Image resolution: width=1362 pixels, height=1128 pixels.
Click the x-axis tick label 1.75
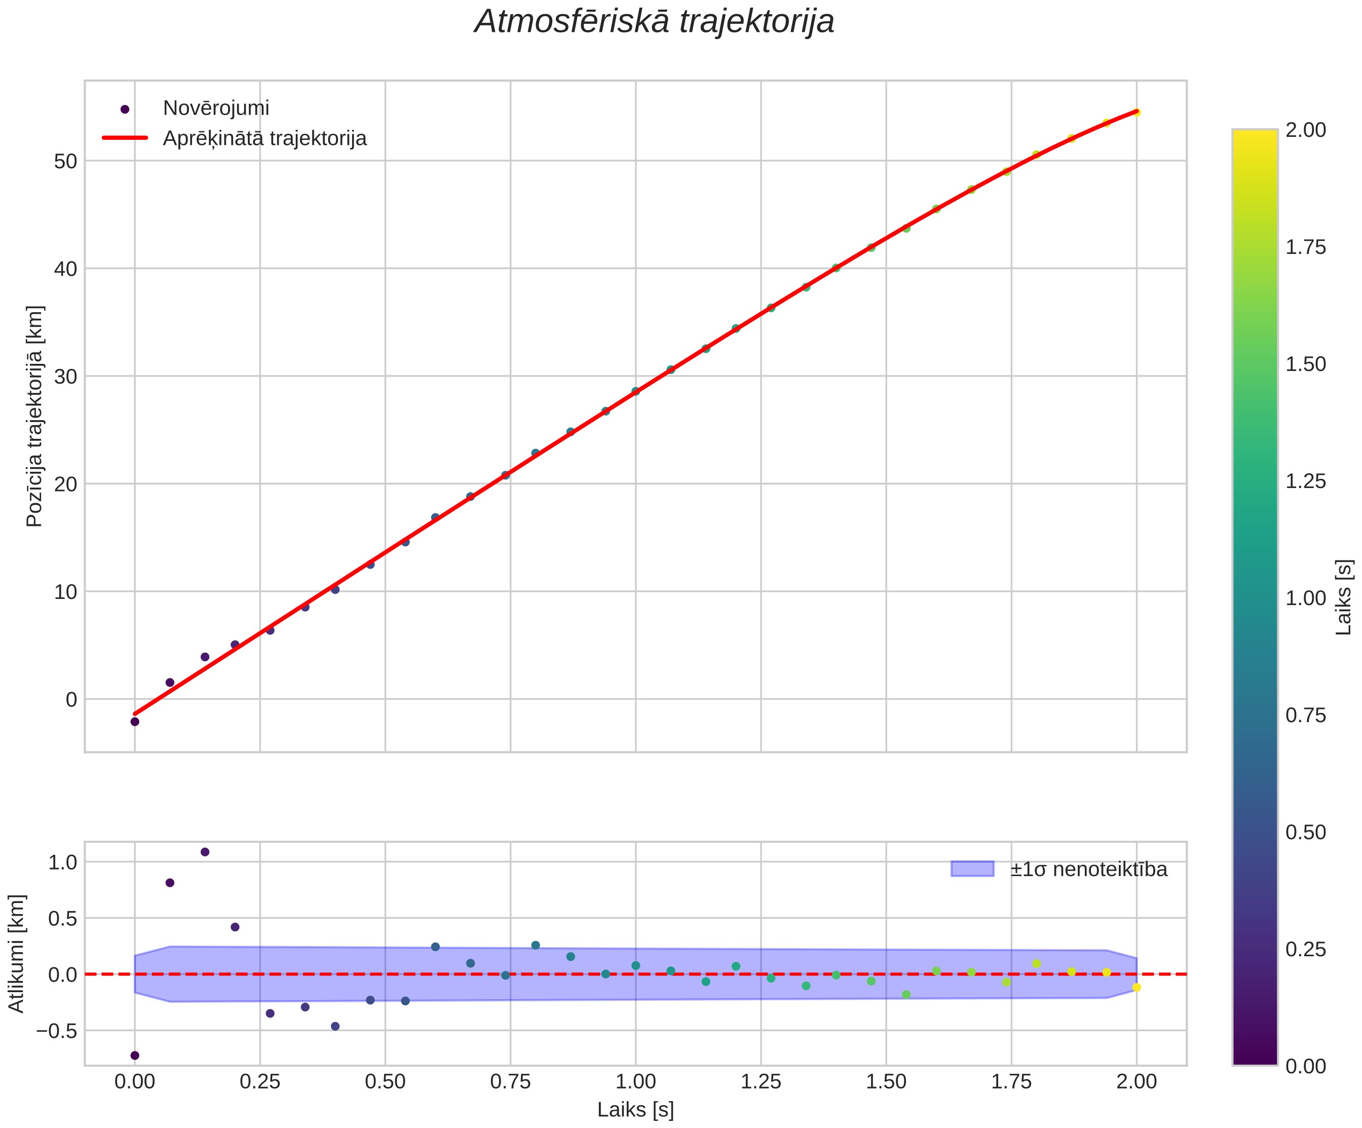click(1011, 1081)
